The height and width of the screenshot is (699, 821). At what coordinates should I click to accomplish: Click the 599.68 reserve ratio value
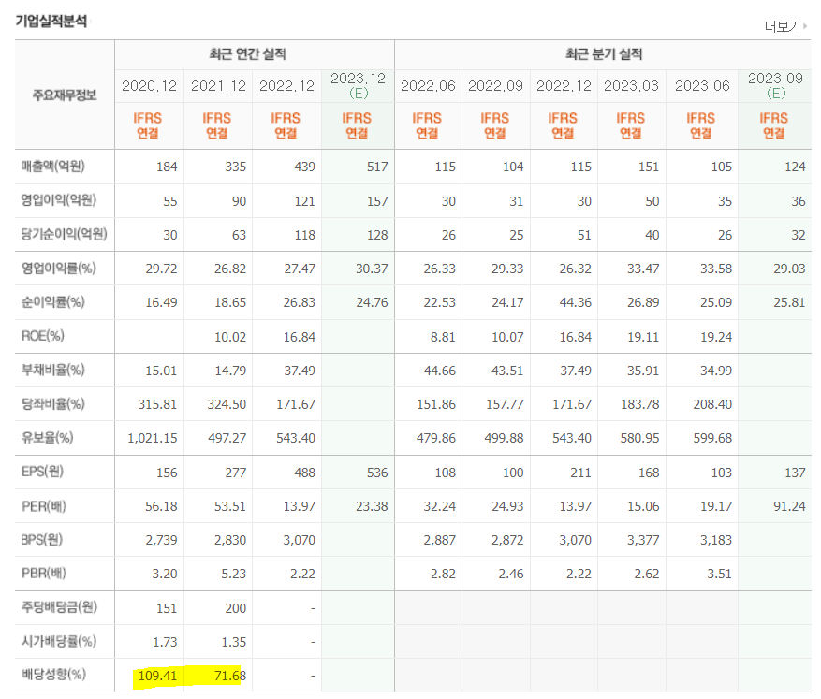pos(712,438)
